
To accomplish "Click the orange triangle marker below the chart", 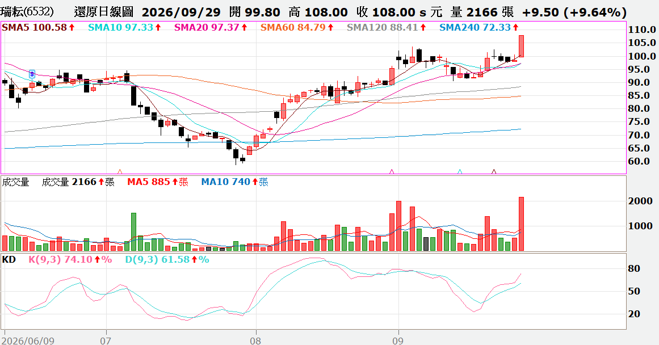I will pyautogui.click(x=120, y=172).
